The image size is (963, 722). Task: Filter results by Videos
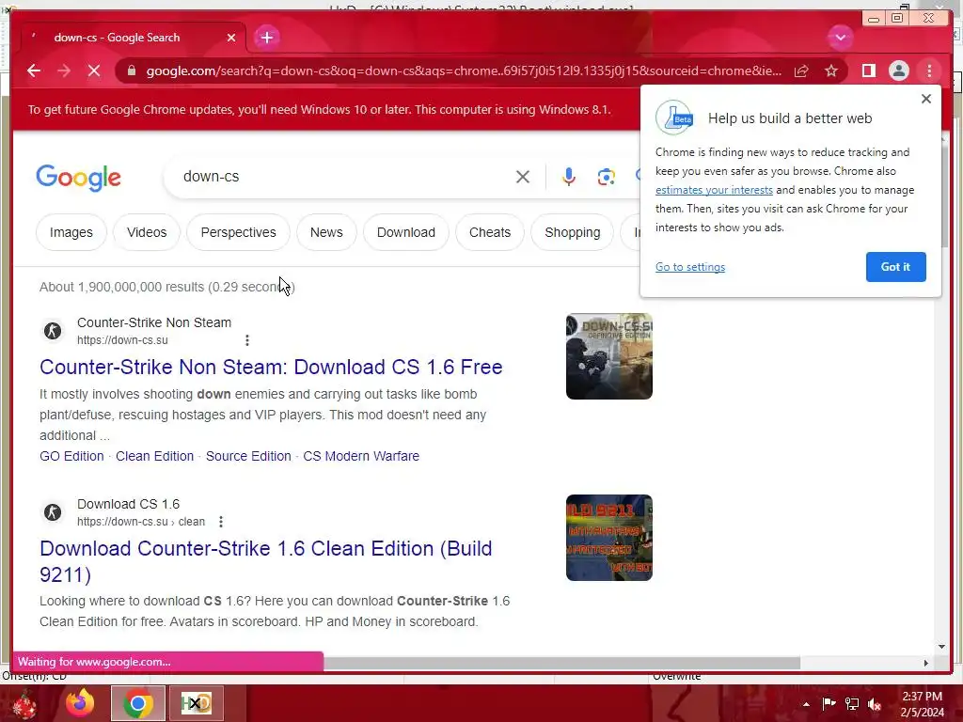point(147,233)
